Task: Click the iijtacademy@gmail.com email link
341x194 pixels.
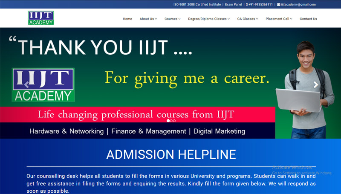Action: click(298, 5)
